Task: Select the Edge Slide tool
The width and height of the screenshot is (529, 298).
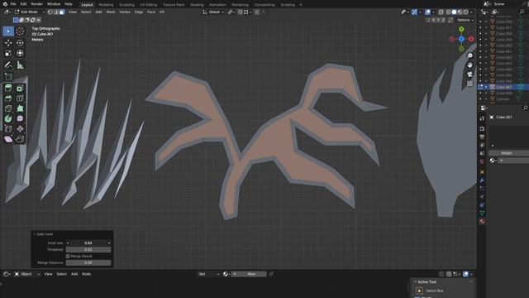Action: 8,129
